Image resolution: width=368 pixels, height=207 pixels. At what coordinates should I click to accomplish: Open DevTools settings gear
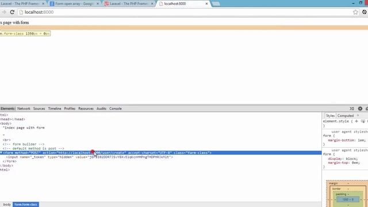pyautogui.click(x=360, y=109)
